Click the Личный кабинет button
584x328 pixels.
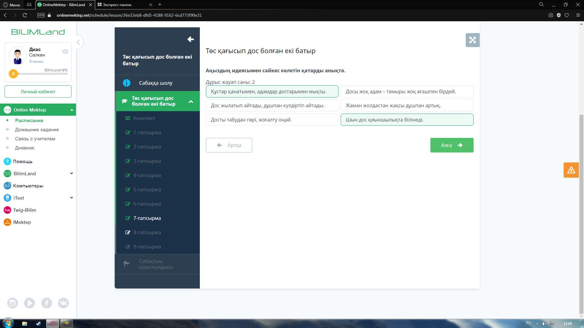38,91
